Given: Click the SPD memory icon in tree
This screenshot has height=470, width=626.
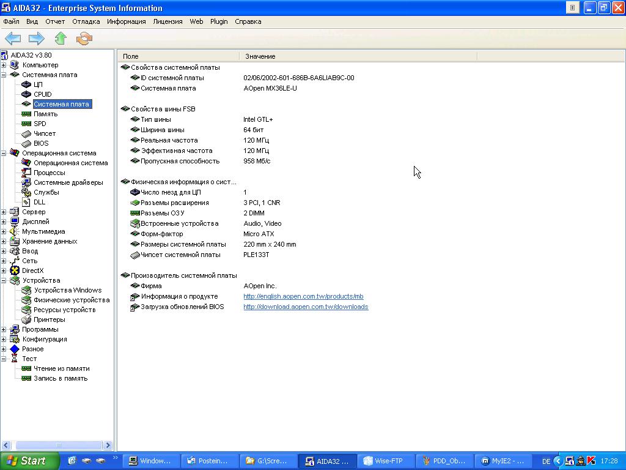Looking at the screenshot, I should coord(26,124).
